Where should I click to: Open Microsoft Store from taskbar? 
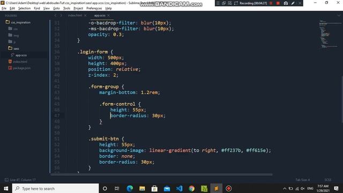[154, 188]
